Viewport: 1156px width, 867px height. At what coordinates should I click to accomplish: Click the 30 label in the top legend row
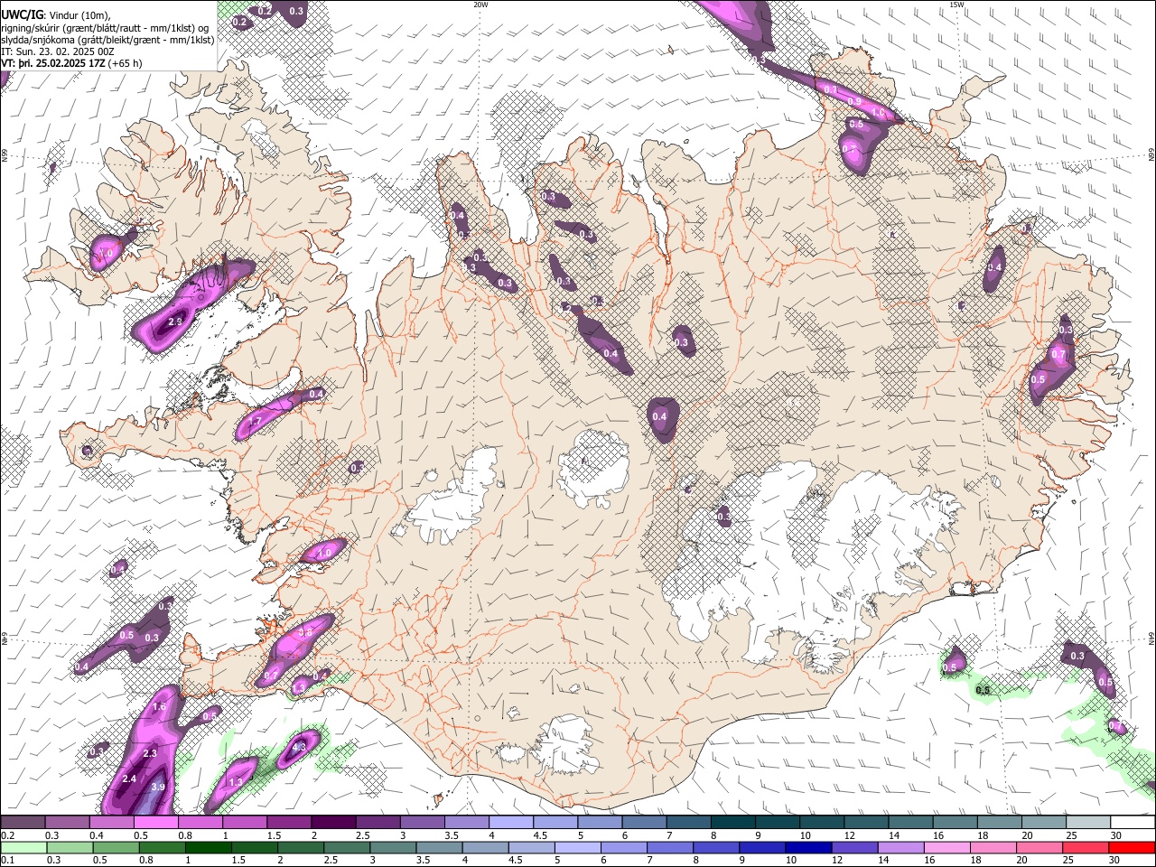(1115, 836)
